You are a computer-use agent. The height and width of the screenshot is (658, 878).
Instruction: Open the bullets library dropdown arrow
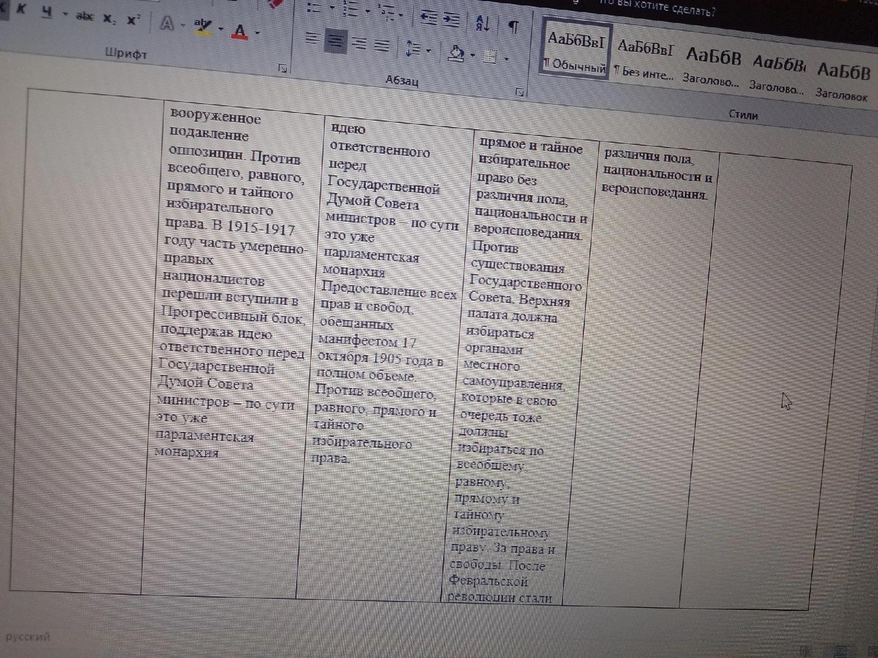pos(332,9)
